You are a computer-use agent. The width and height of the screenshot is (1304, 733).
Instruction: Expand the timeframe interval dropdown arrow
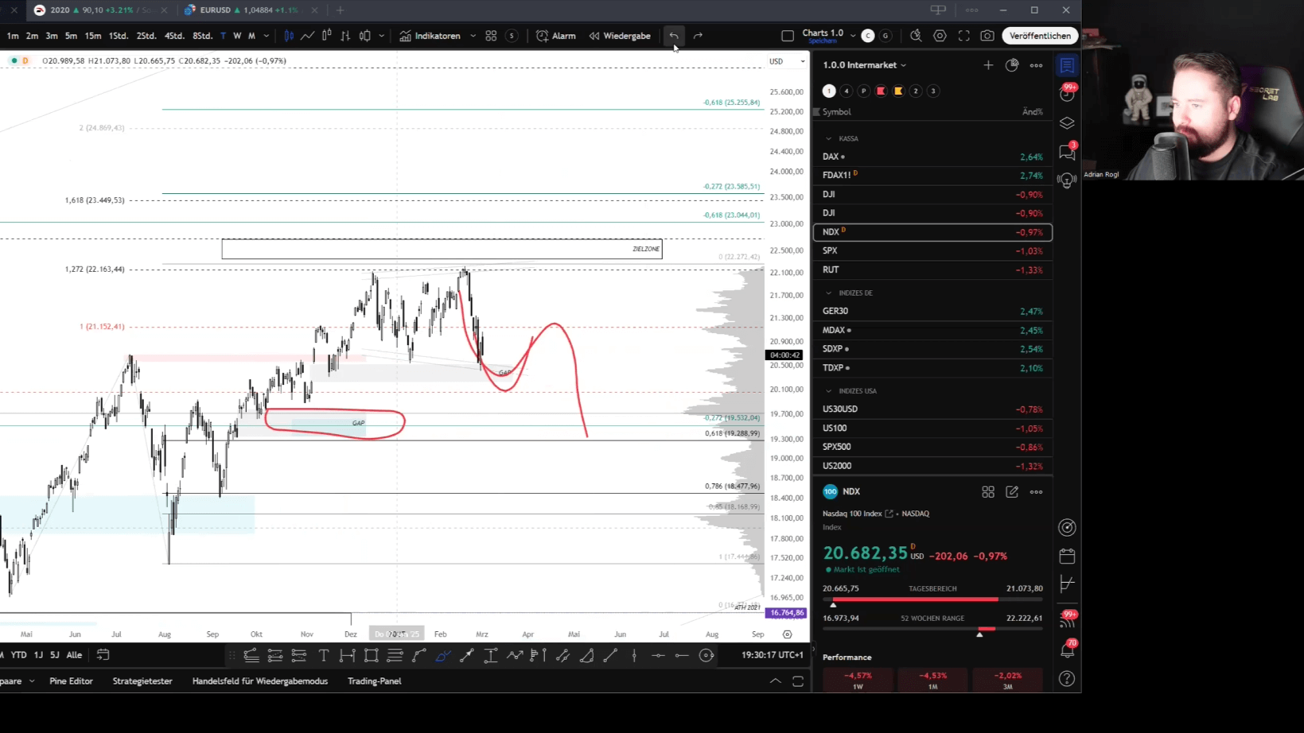click(x=267, y=36)
